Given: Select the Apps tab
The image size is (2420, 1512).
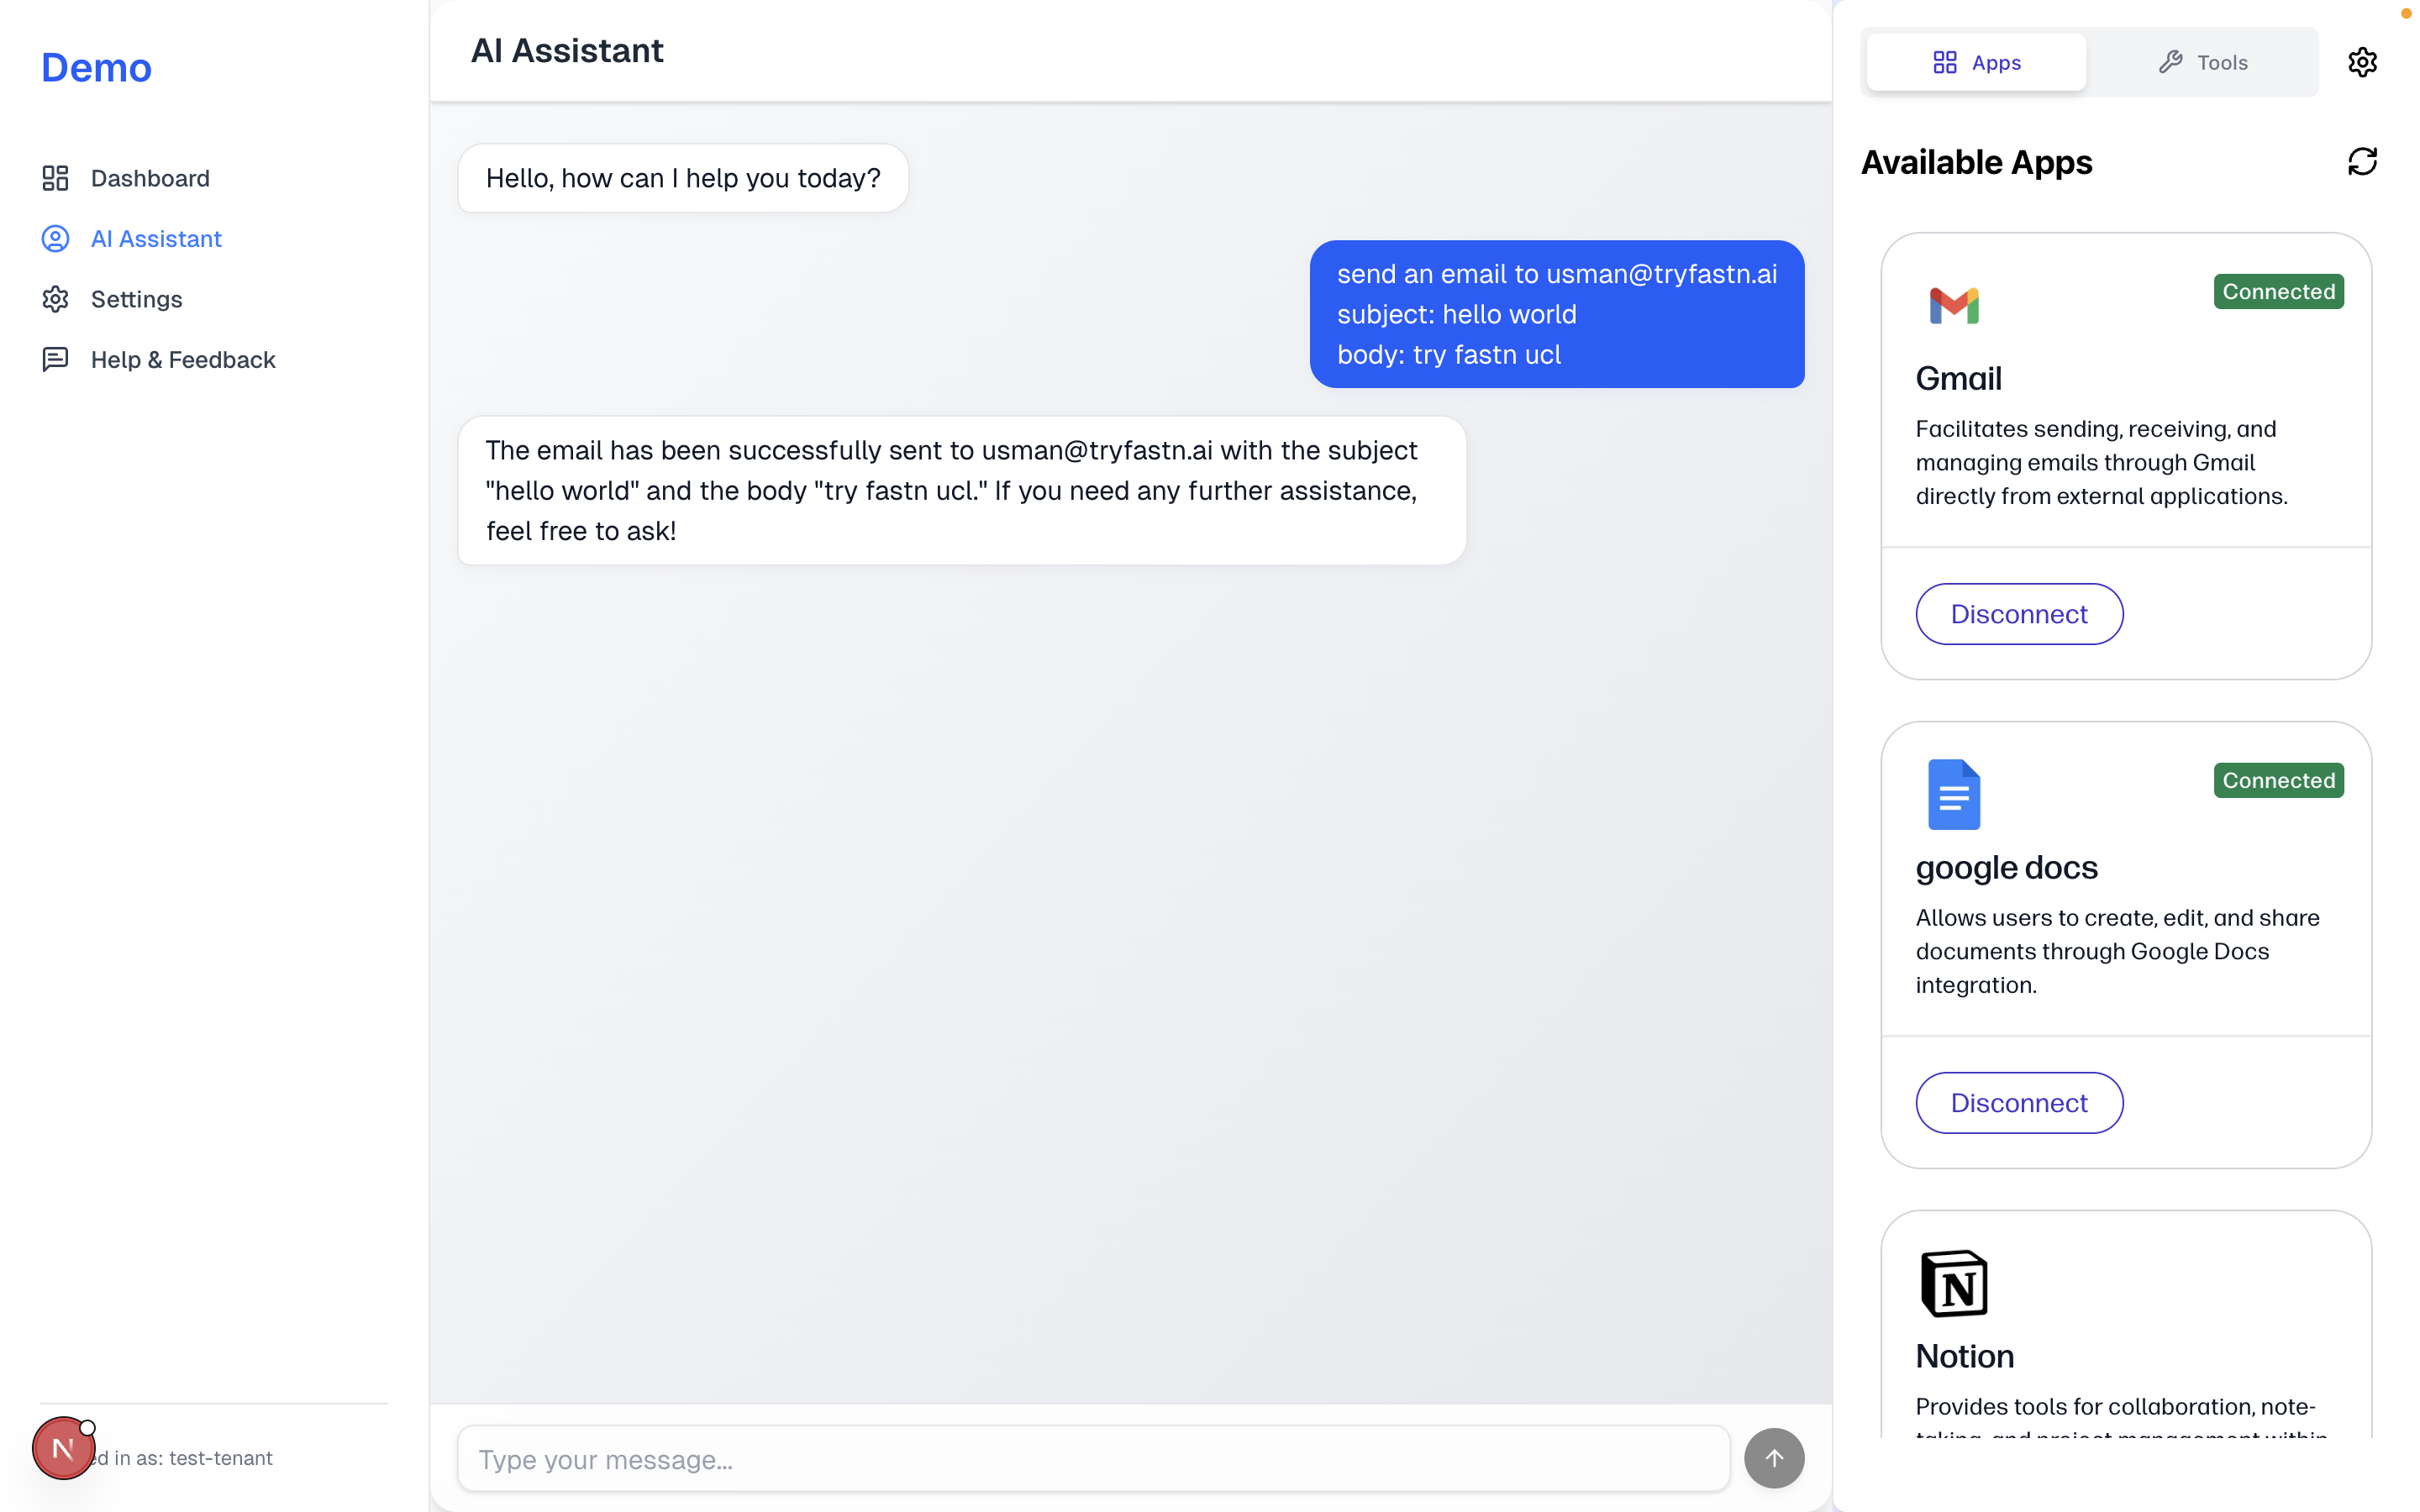Looking at the screenshot, I should point(1976,62).
